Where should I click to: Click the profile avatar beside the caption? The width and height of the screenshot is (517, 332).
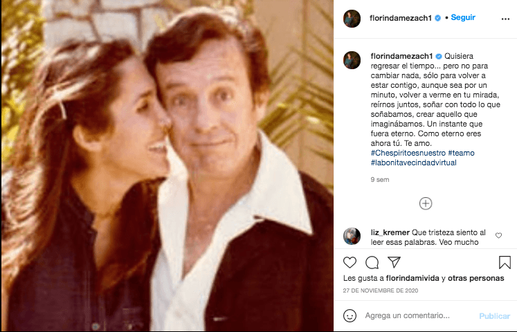coord(352,59)
